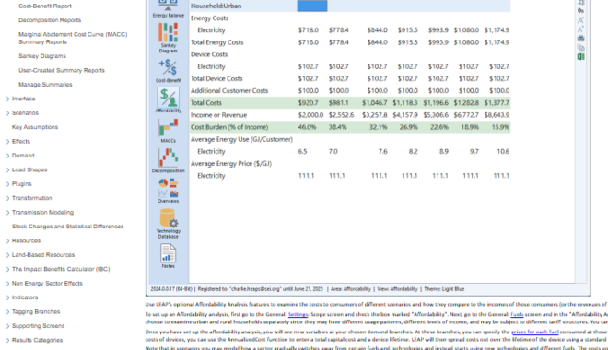Viewport: 608px width, 350px height.
Task: Expand the Demand help section
Action: pyautogui.click(x=7, y=156)
